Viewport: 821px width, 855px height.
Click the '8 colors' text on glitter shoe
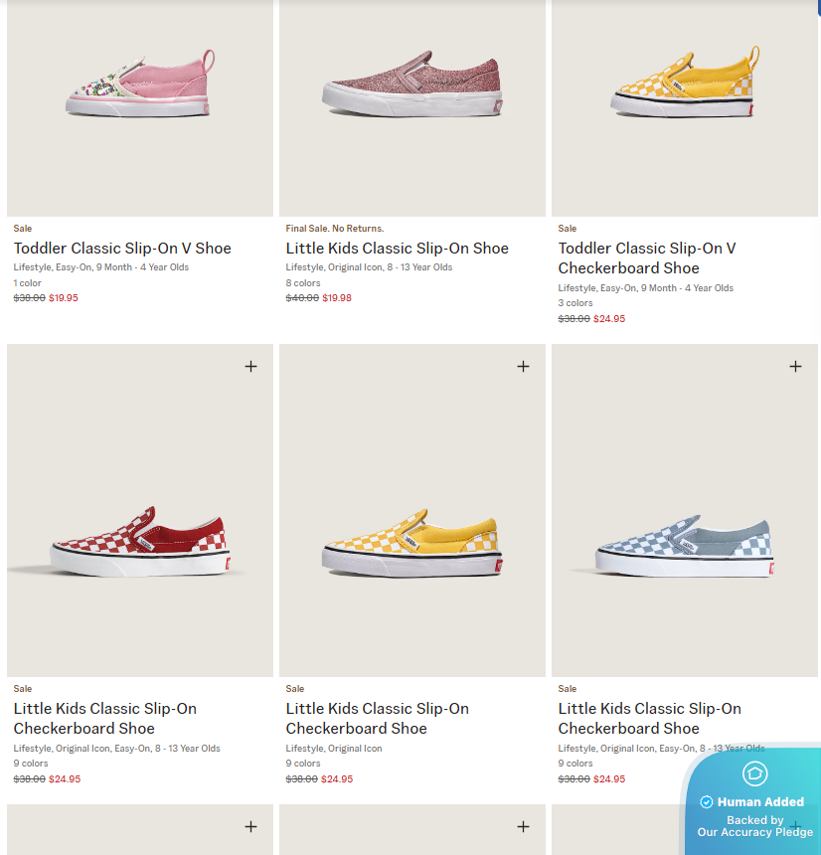point(303,283)
